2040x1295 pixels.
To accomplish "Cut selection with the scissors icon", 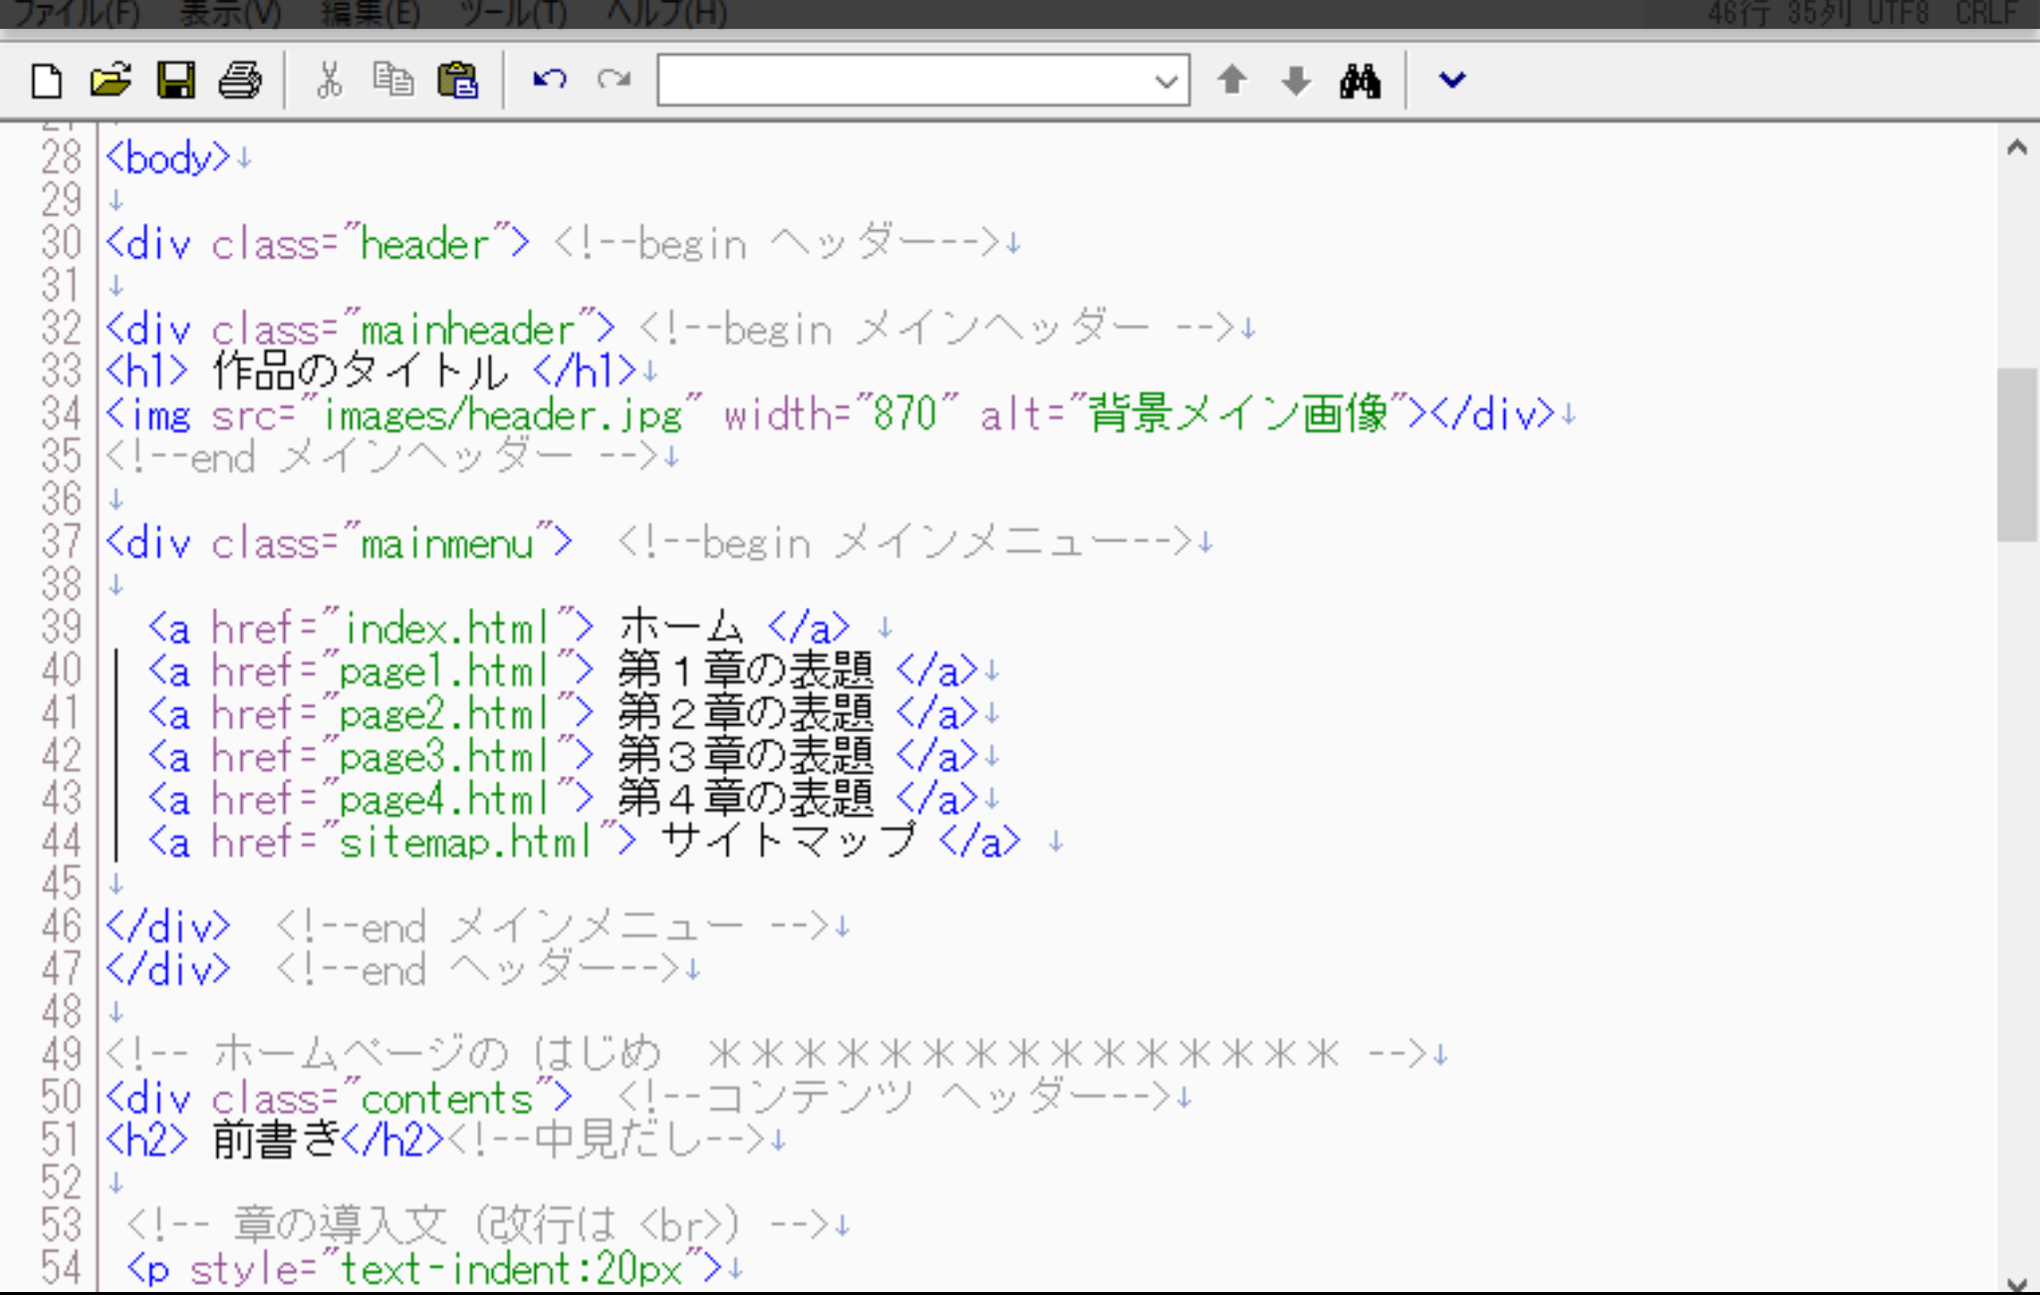I will [329, 80].
